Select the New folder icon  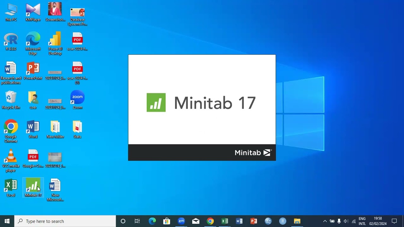pos(55,130)
